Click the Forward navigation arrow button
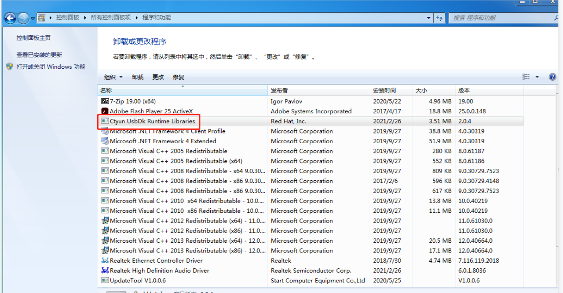The height and width of the screenshot is (293, 563). [23, 18]
